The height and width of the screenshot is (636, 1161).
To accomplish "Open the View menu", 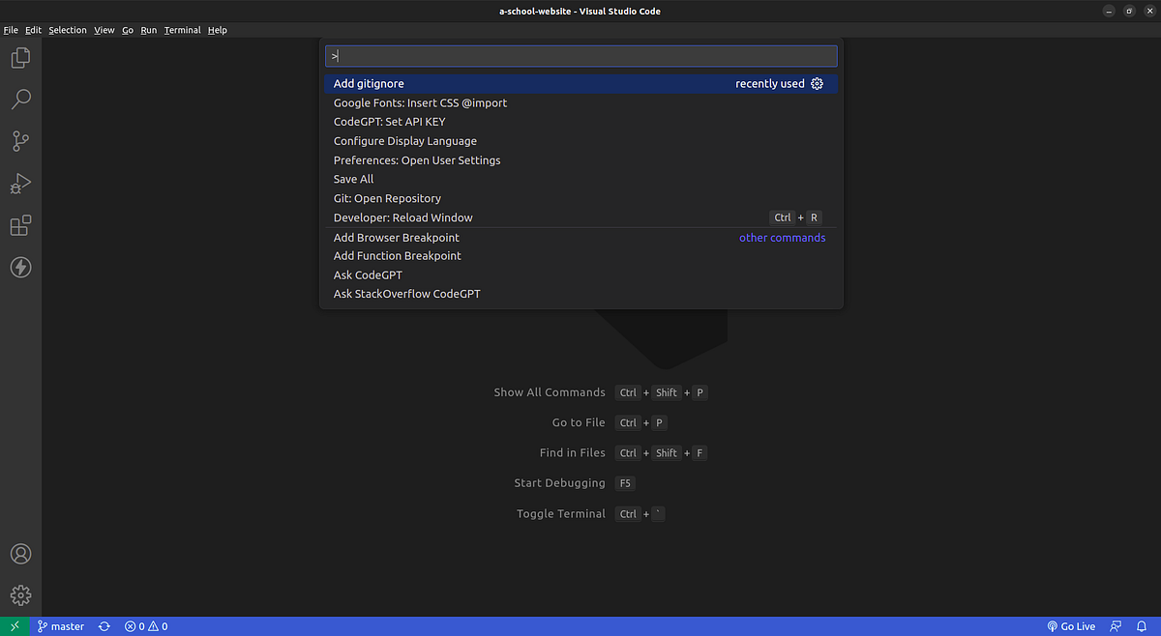I will 104,30.
